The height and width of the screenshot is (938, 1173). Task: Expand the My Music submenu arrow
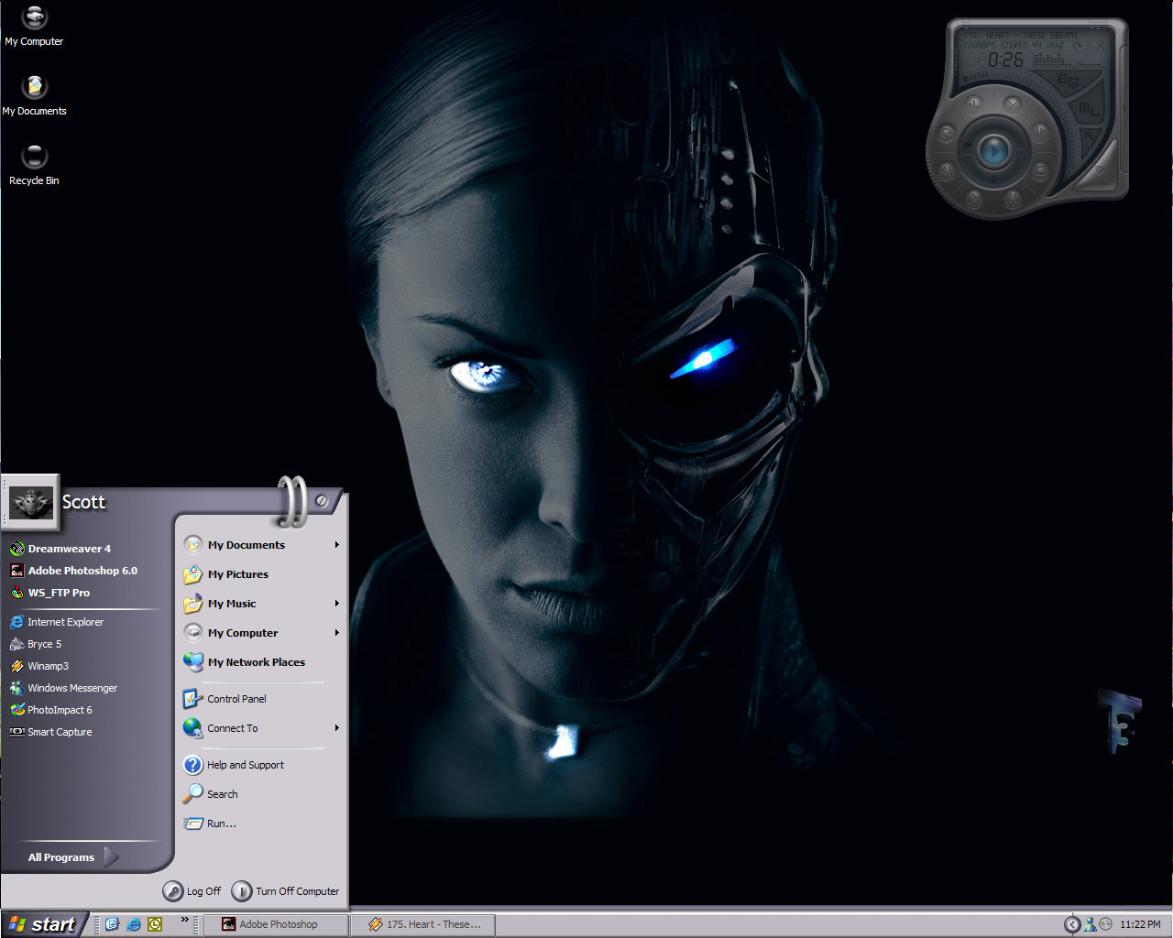click(x=337, y=604)
